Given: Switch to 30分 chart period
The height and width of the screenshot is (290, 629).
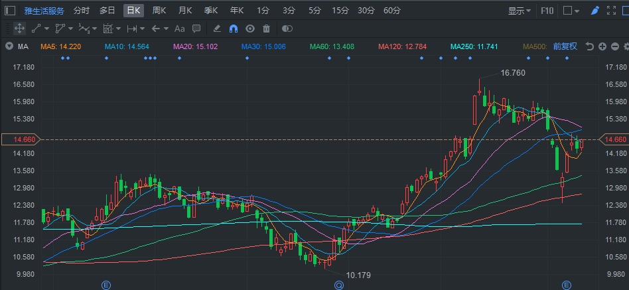Looking at the screenshot, I should point(366,11).
